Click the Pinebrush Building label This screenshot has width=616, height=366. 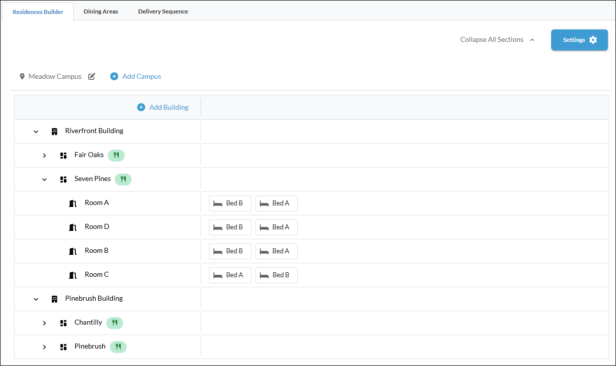tap(94, 299)
